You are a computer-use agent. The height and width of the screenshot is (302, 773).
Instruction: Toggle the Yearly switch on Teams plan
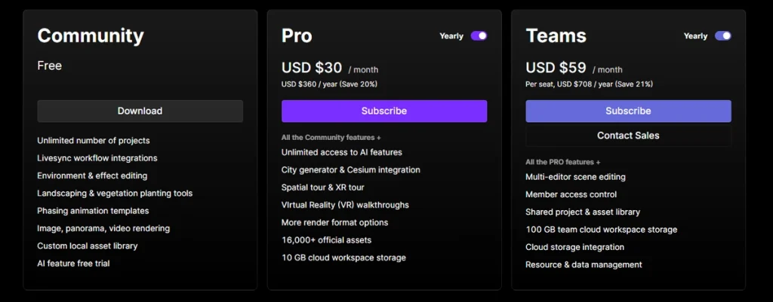(723, 36)
